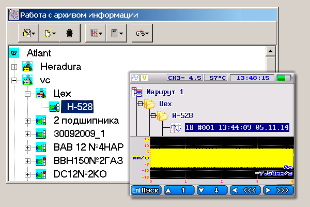Select the Atlant root node

(x=39, y=53)
